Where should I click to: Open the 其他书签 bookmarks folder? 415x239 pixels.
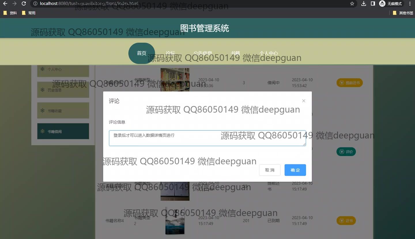click(403, 13)
